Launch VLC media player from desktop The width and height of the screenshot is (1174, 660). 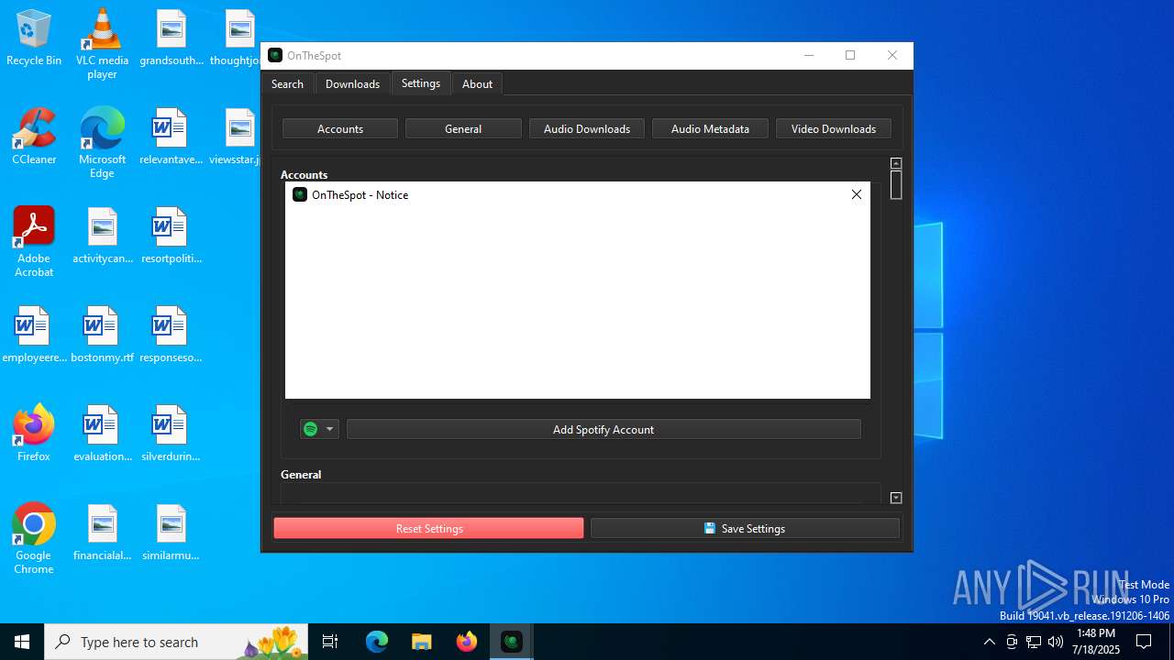[x=102, y=43]
